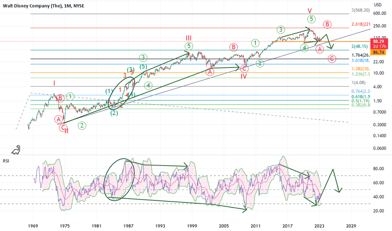Click 0.0600 on the price axis
The image size is (392, 231).
tap(379, 148)
